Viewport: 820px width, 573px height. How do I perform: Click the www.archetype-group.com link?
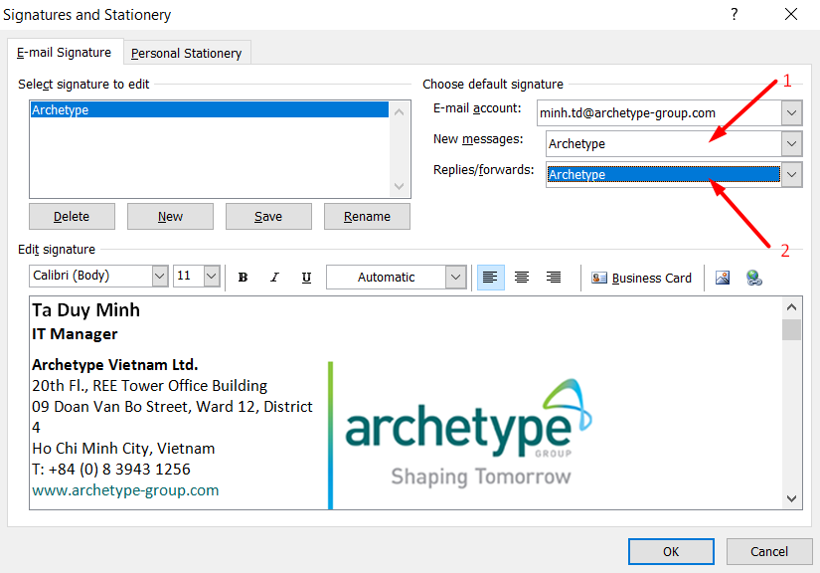point(125,490)
